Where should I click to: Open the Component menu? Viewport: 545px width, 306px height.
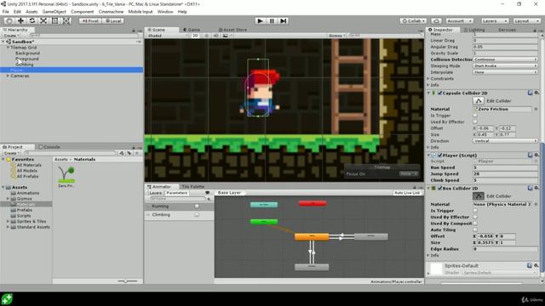click(x=83, y=11)
